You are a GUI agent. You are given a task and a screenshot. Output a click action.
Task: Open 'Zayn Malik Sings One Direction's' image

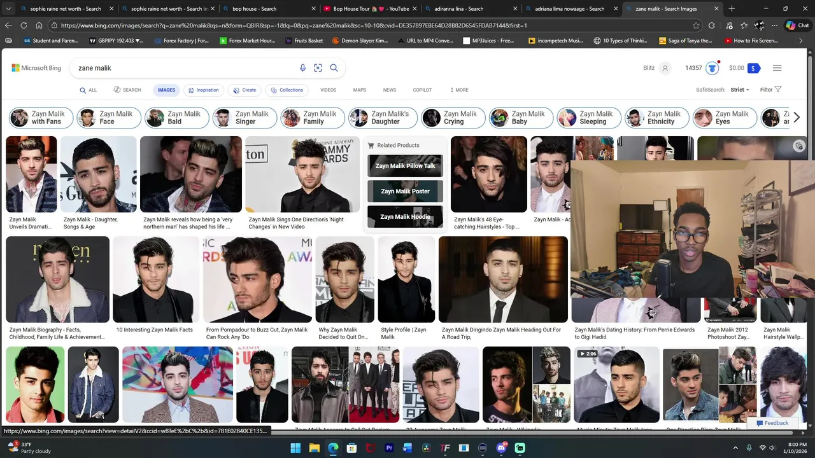pyautogui.click(x=302, y=174)
